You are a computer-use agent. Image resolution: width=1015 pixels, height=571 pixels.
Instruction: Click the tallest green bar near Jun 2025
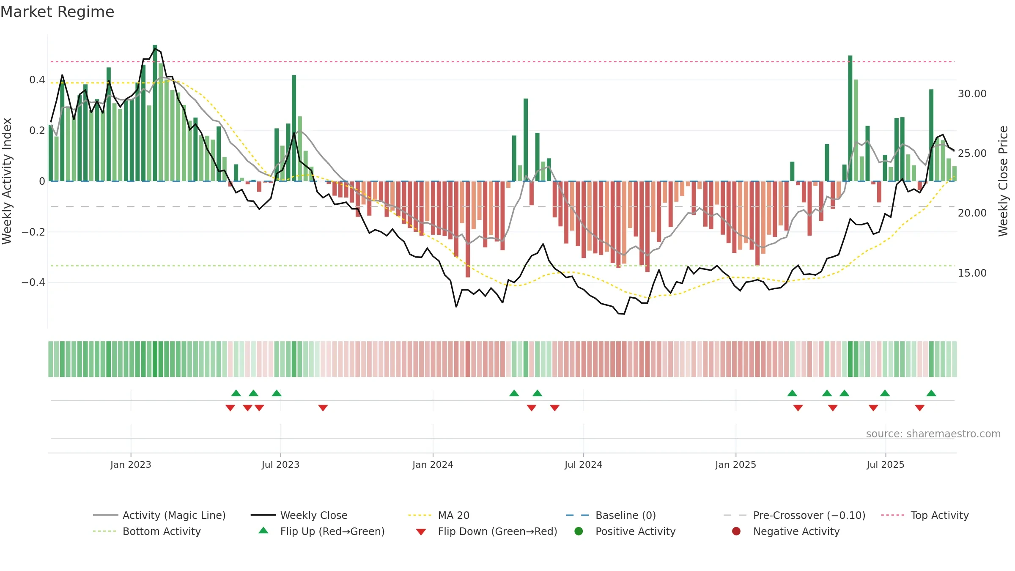pos(850,118)
